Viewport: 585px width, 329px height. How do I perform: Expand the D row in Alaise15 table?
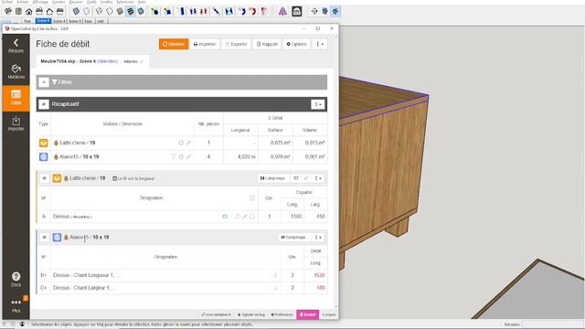coord(43,288)
